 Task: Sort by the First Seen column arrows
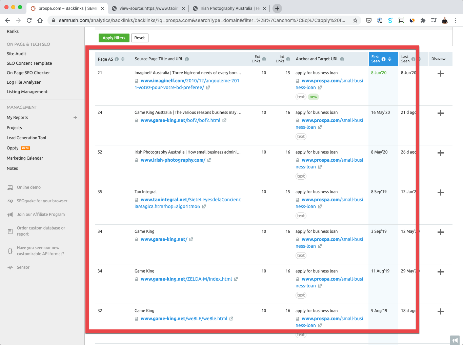pyautogui.click(x=390, y=59)
